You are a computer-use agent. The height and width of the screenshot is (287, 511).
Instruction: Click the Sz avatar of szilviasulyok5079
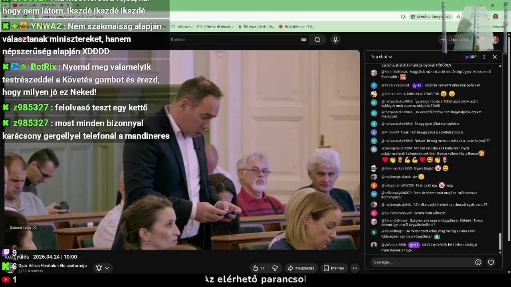(374, 194)
